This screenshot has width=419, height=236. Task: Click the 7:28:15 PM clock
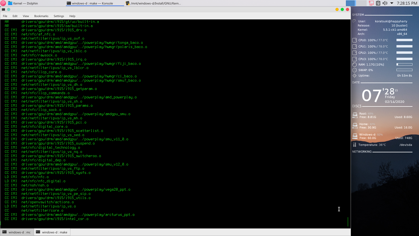click(407, 3)
